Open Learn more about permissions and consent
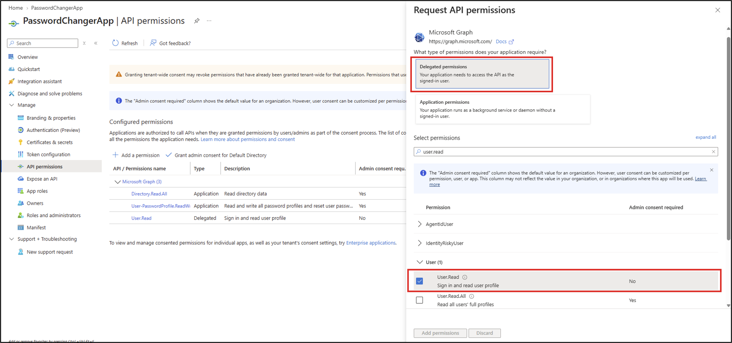732x343 pixels. pyautogui.click(x=248, y=139)
